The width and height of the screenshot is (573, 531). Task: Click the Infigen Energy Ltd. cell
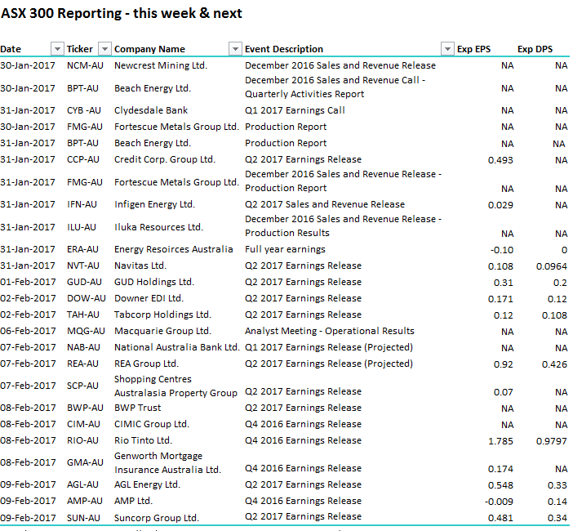point(154,204)
